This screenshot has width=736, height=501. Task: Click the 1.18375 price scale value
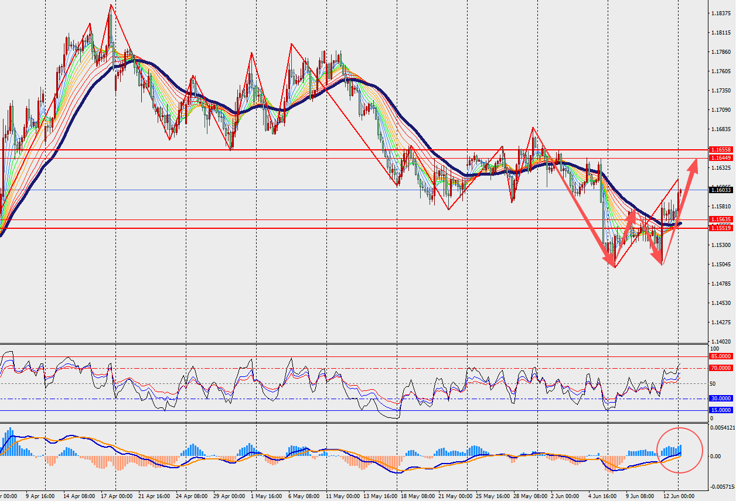pos(720,13)
